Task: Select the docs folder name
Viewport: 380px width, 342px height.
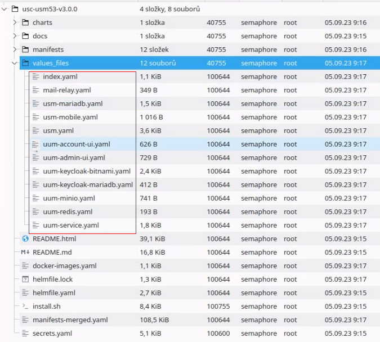Action: (40, 36)
